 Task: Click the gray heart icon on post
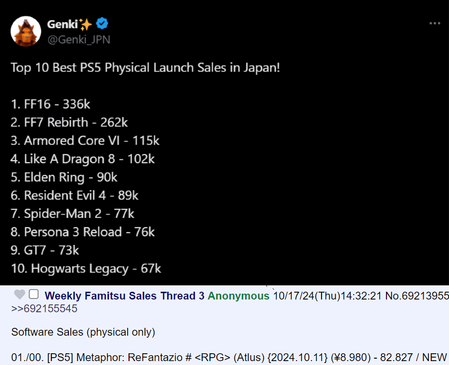[x=19, y=295]
